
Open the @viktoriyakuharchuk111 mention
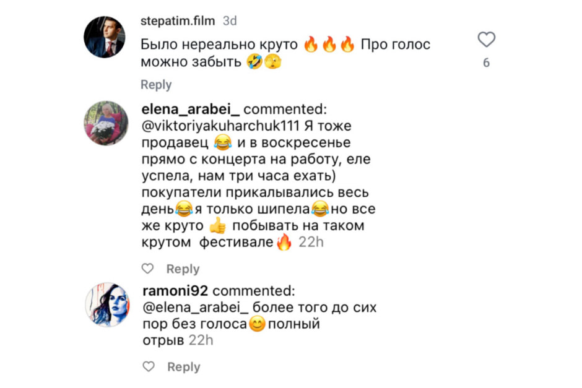pyautogui.click(x=221, y=127)
